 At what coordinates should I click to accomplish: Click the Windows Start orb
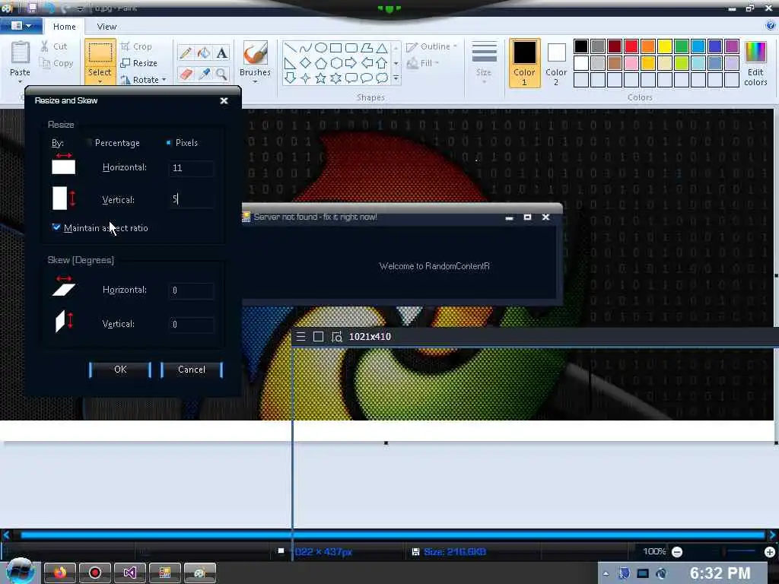[x=21, y=572]
